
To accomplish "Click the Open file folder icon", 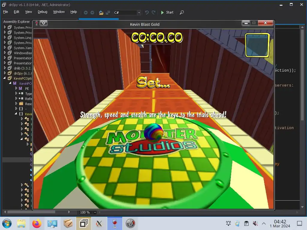I will (x=101, y=13).
